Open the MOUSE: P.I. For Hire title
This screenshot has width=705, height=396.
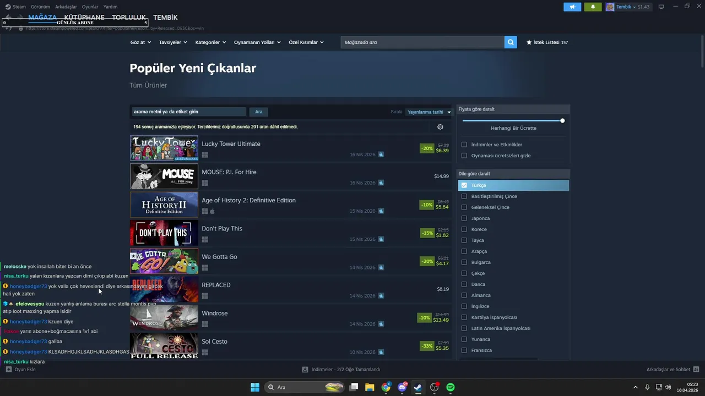click(x=229, y=172)
